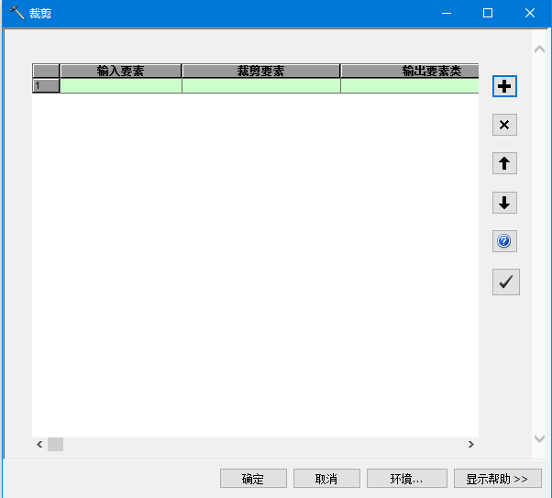
Task: Click vertical scrollbar up arrow
Action: point(539,49)
